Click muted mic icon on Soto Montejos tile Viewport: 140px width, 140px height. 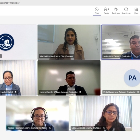[104, 128]
